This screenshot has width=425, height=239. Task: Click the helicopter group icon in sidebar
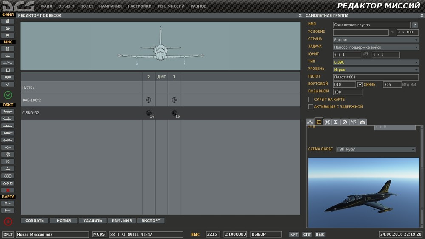click(8, 119)
